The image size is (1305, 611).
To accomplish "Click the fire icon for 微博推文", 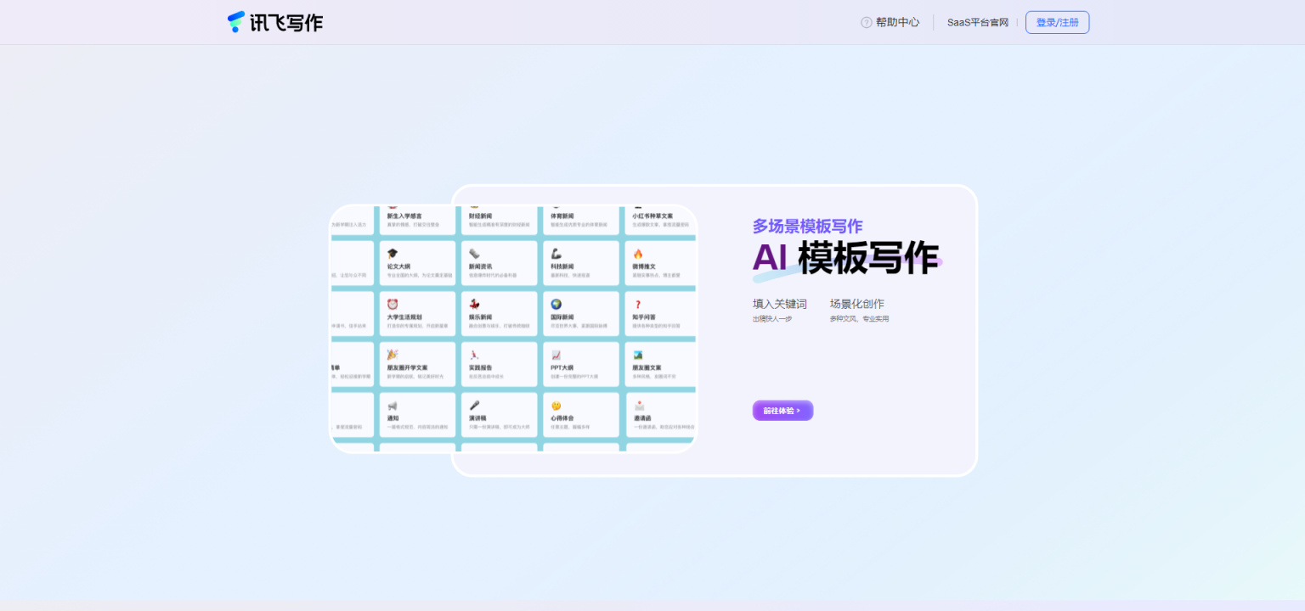I will pyautogui.click(x=638, y=253).
